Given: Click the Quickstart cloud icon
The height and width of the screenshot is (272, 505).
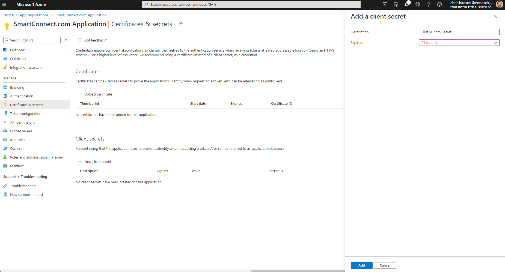Looking at the screenshot, I should point(5,59).
